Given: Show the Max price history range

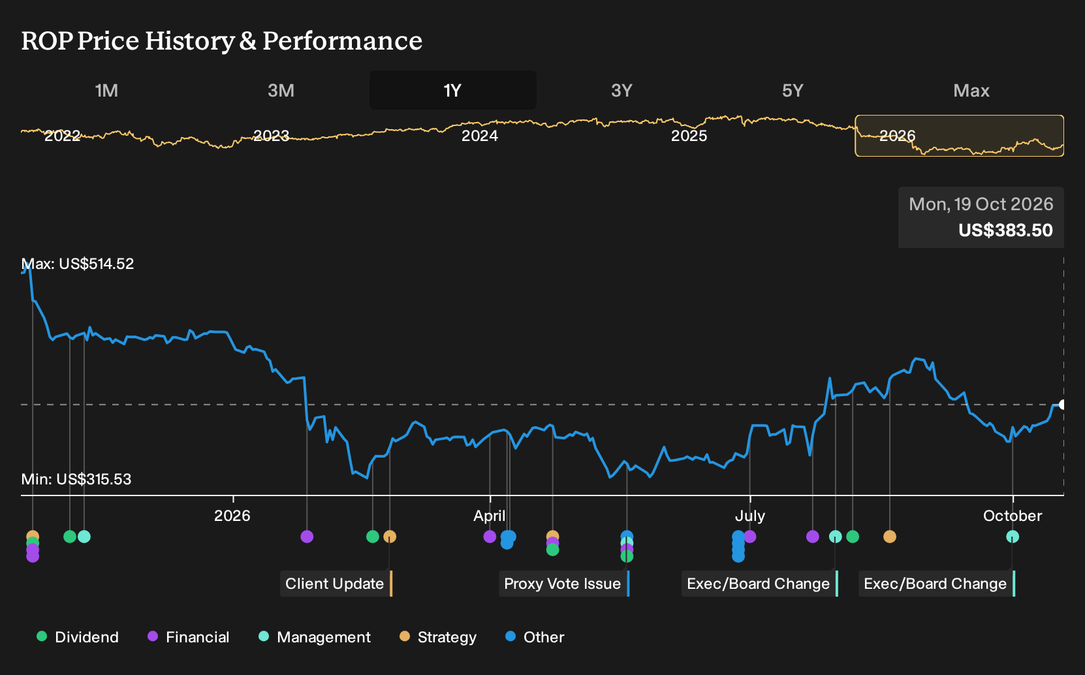Looking at the screenshot, I should pos(971,90).
